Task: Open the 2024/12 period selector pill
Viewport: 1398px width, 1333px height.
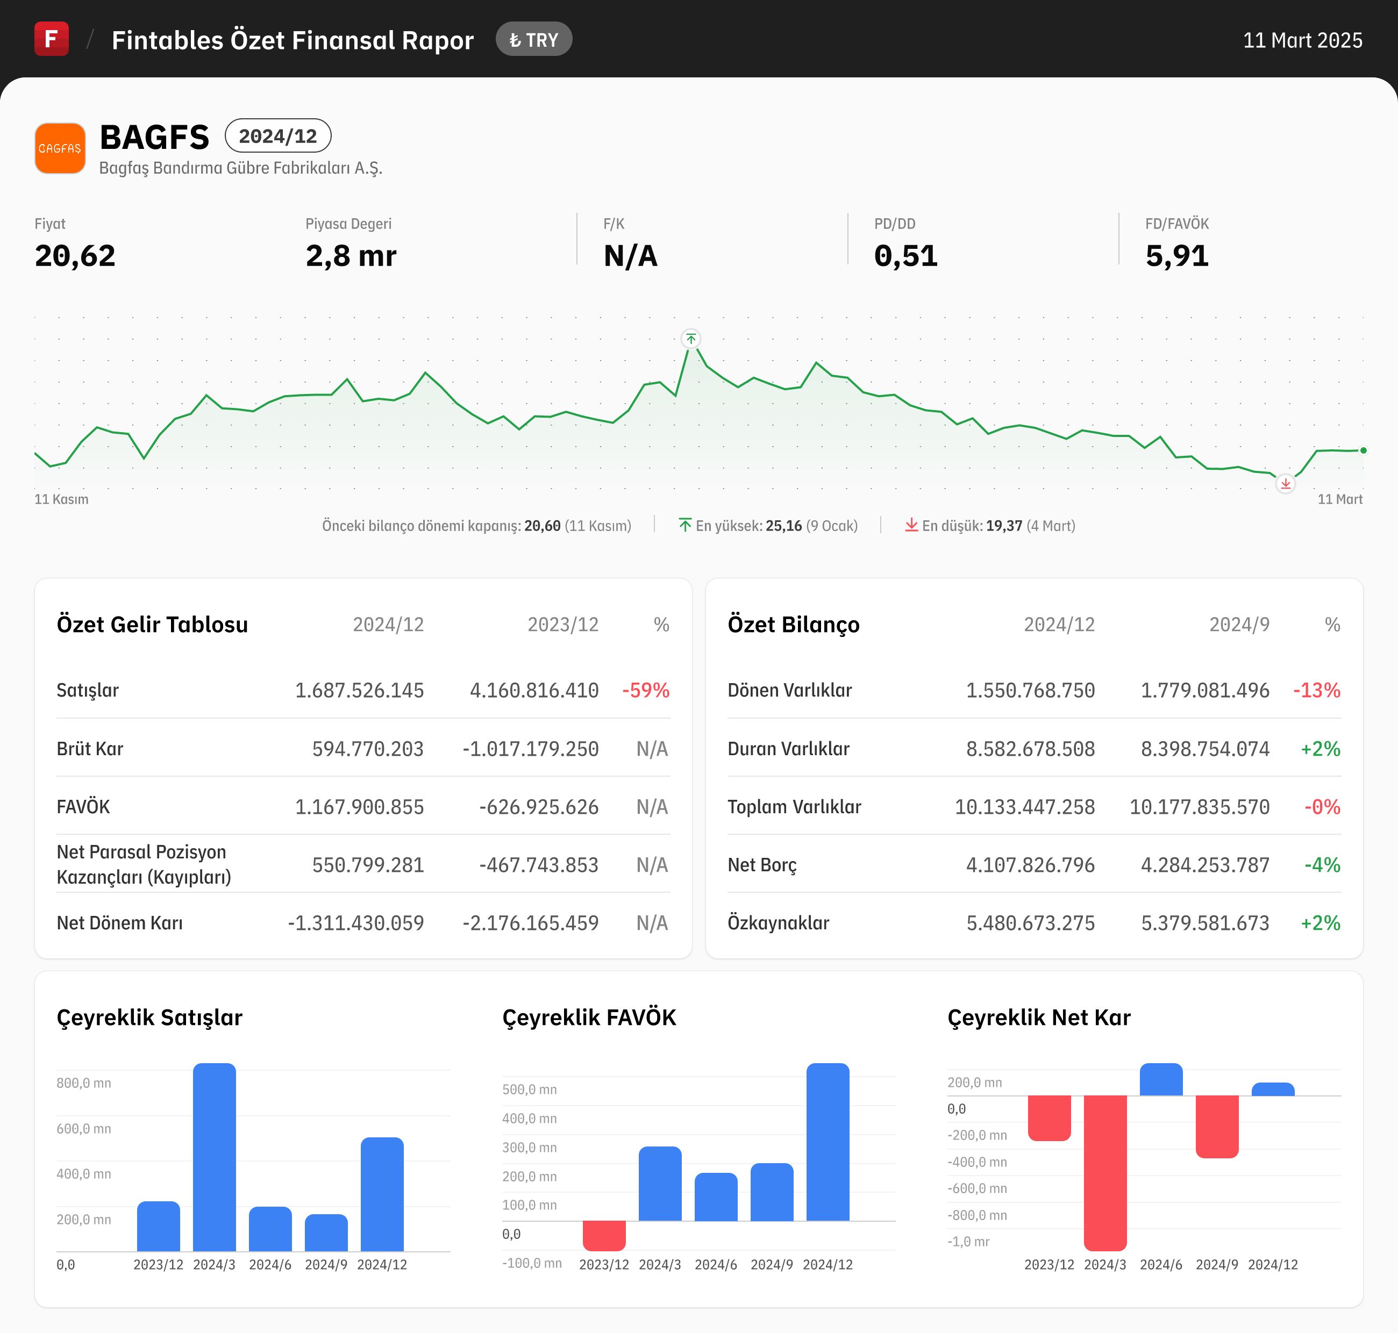Action: [278, 135]
